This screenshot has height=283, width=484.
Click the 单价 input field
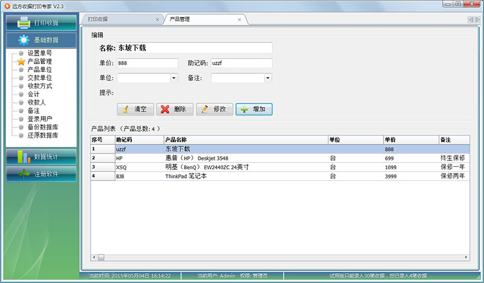tap(148, 63)
